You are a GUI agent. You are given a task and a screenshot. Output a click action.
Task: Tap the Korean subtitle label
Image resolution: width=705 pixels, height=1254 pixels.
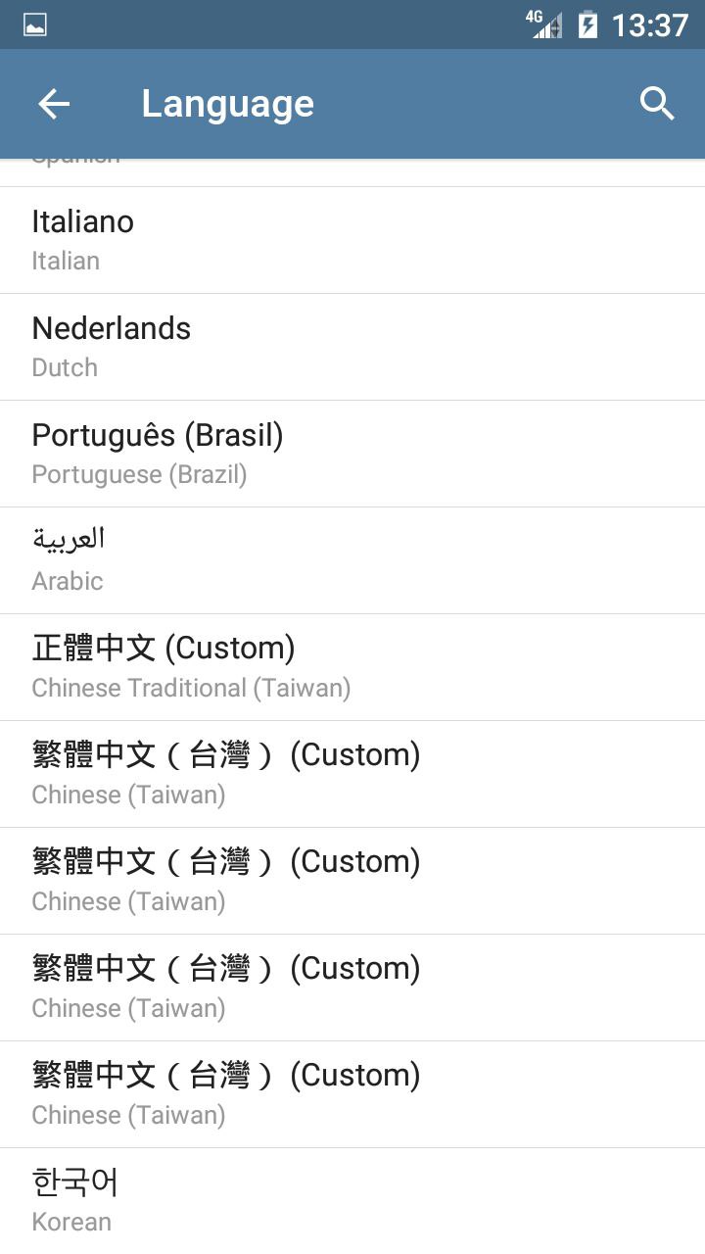71,1223
